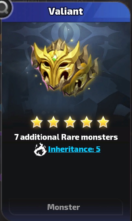This screenshot has width=132, height=221.
Task: Click the Monster button
Action: [66, 207]
